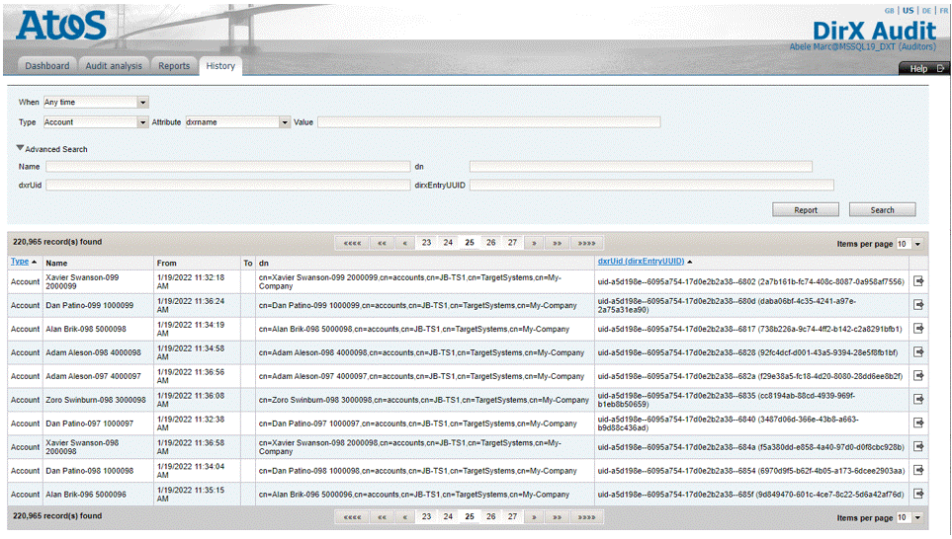Open details icon for Zoro Swinburn-098 row
This screenshot has height=539, width=952.
click(918, 399)
